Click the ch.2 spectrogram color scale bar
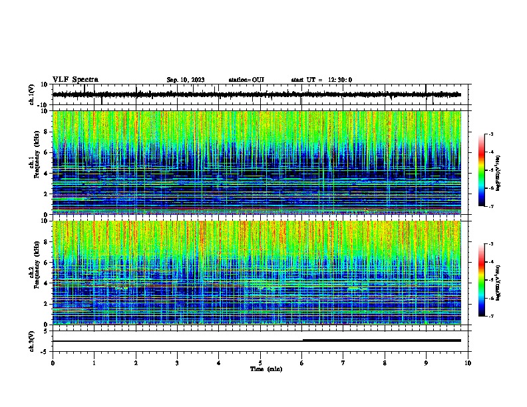The width and height of the screenshot is (527, 407). point(482,280)
